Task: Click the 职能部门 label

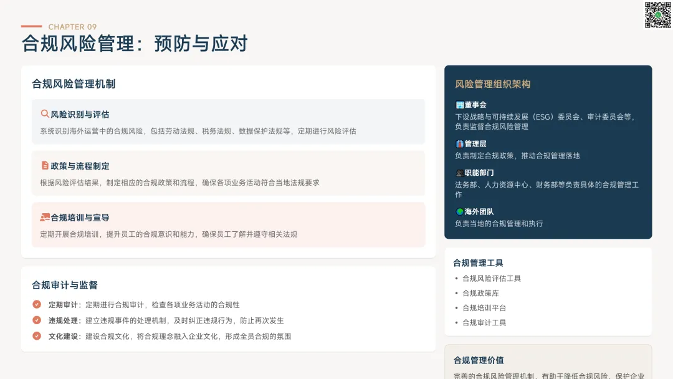Action: (479, 173)
